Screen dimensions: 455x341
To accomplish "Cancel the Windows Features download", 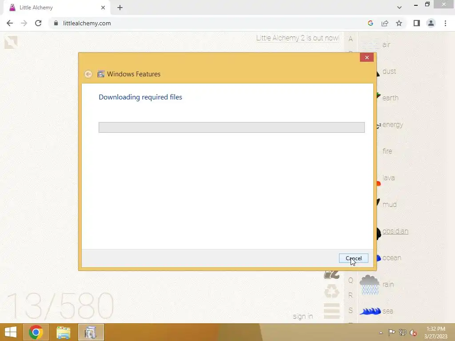I will [x=353, y=258].
